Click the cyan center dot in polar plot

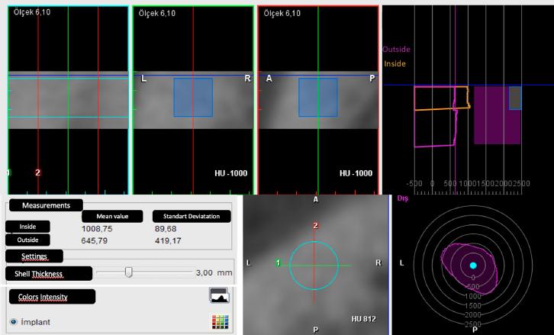pyautogui.click(x=473, y=266)
